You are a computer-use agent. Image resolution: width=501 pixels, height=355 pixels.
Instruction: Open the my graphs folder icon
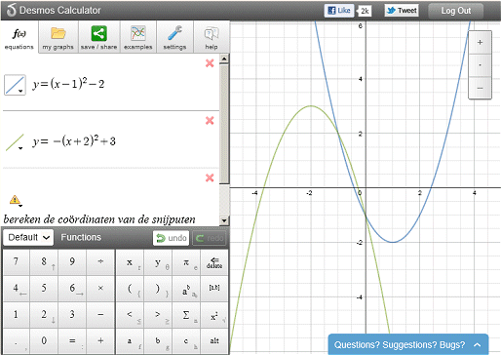58,33
